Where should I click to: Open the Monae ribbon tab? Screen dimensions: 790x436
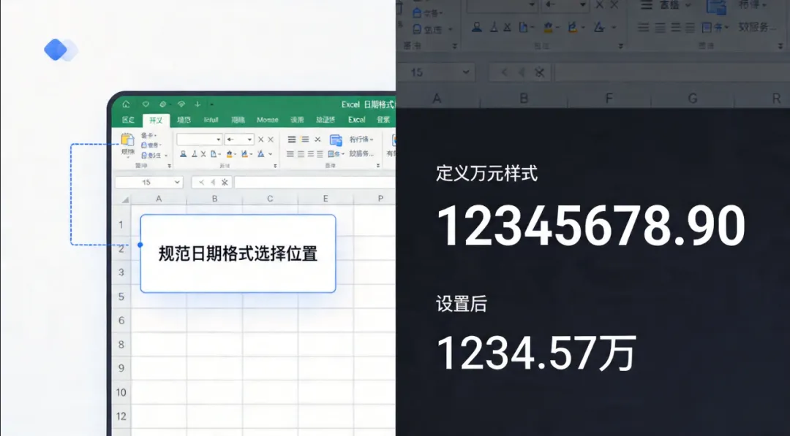[x=267, y=120]
